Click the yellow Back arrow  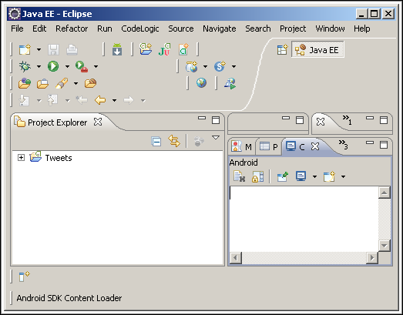pyautogui.click(x=100, y=100)
